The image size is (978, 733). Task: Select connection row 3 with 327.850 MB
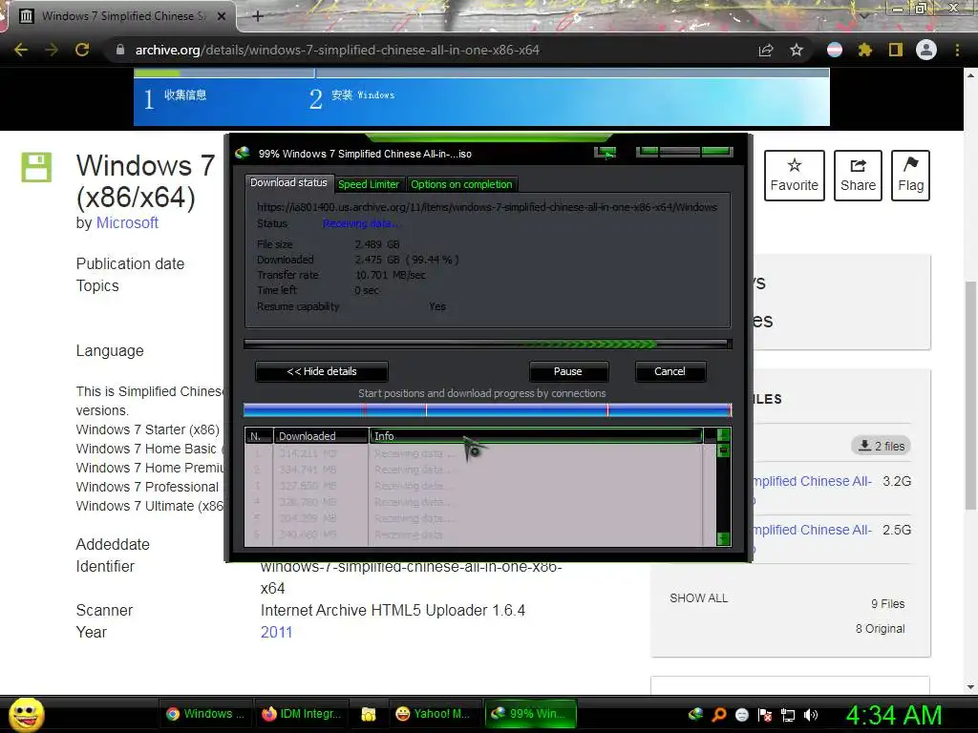click(x=474, y=486)
